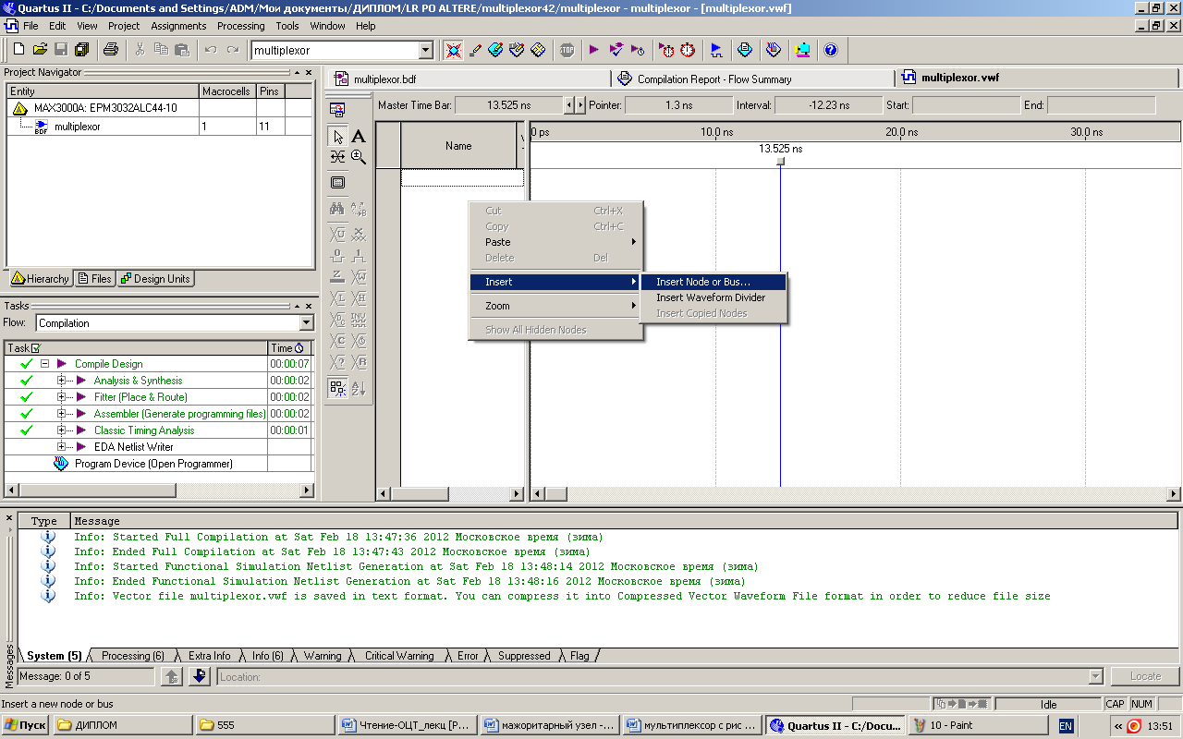Select the arrow Selection tool
Screen dimensions: 1183x739
coord(338,137)
